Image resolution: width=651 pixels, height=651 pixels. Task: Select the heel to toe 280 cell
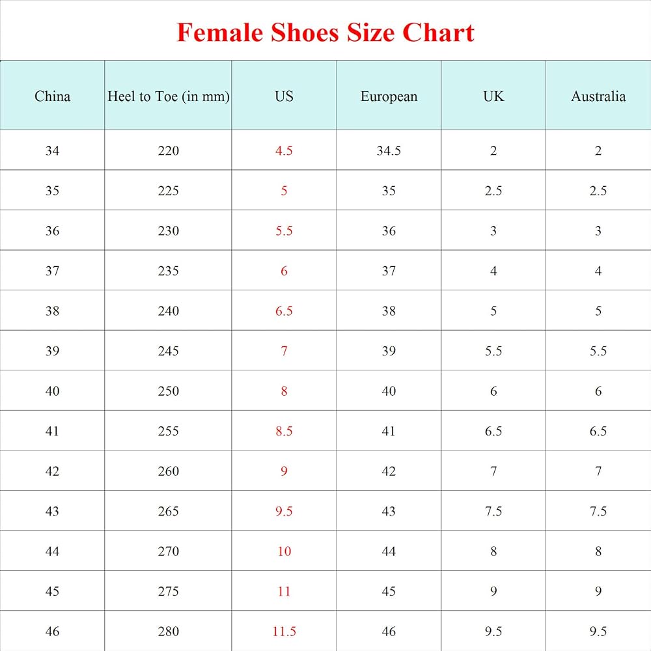pos(168,631)
